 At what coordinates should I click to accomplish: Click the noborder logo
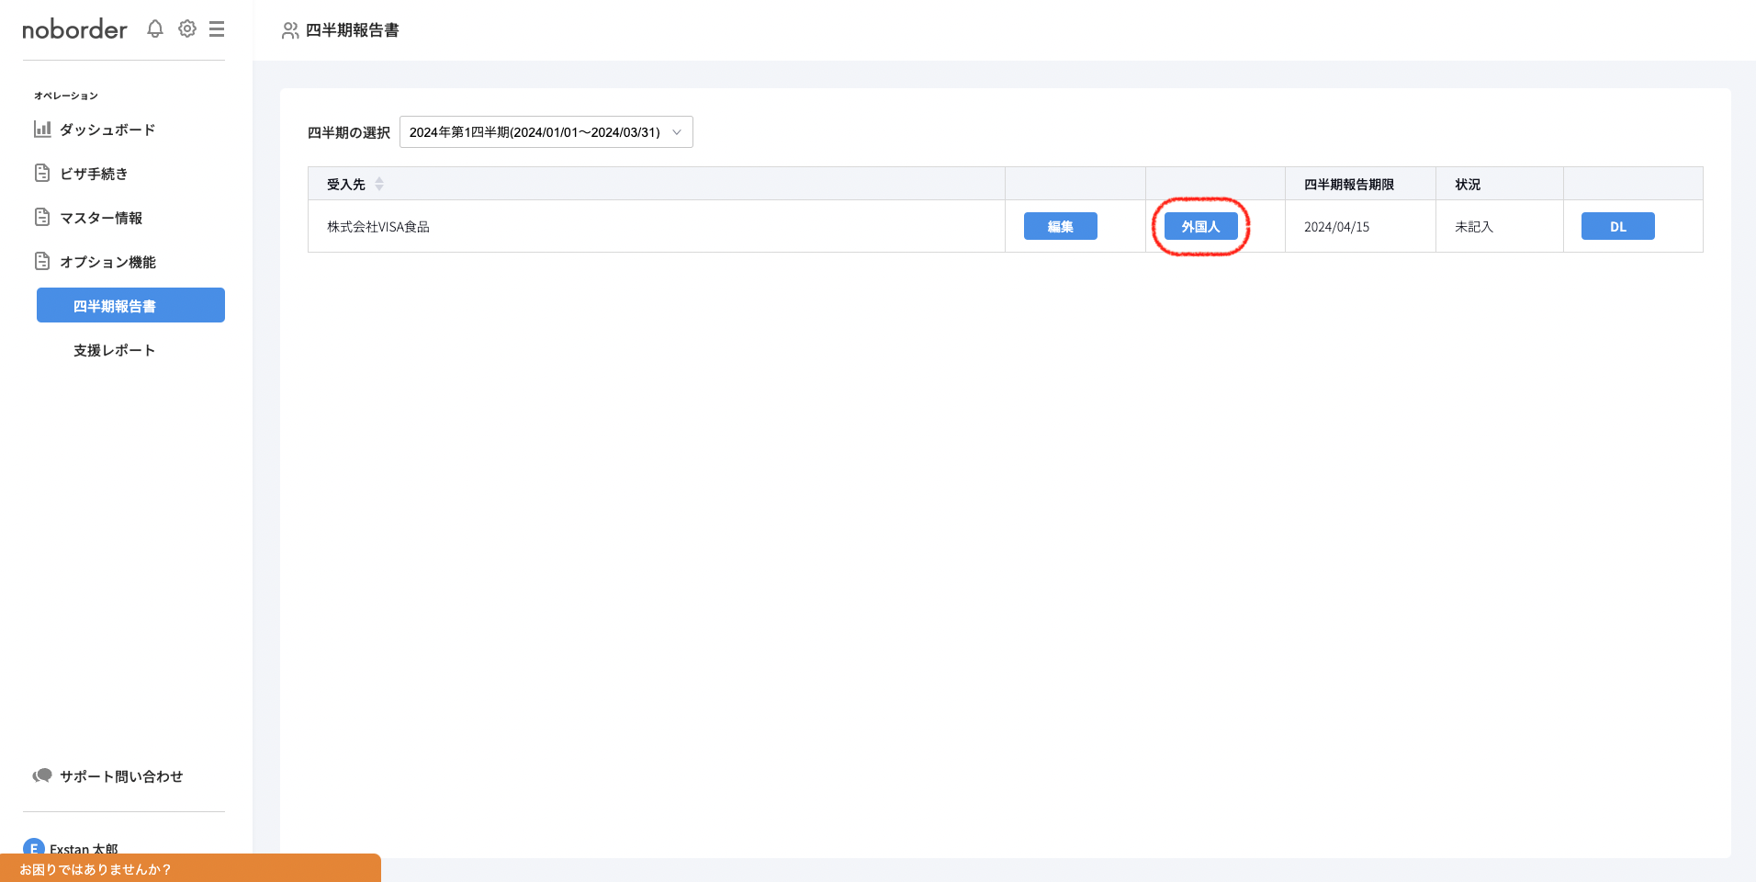(x=74, y=29)
